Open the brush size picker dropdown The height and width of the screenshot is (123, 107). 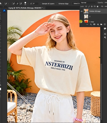(28, 4)
